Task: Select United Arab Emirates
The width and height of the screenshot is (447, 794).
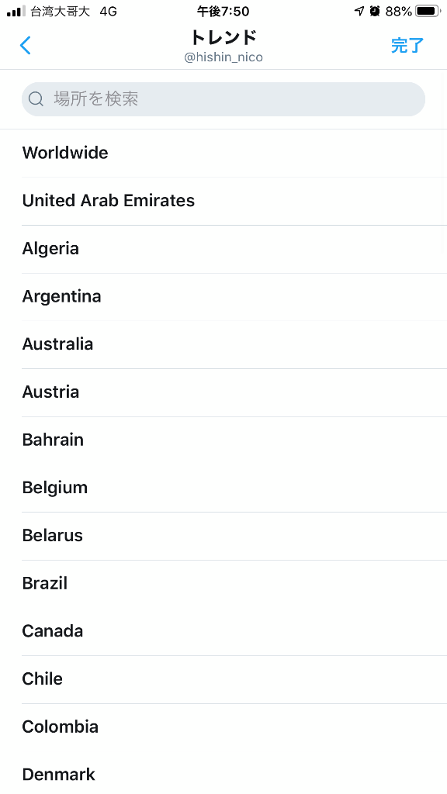Action: (223, 201)
